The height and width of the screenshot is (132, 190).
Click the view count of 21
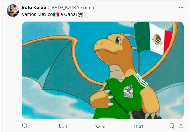pos(141,126)
